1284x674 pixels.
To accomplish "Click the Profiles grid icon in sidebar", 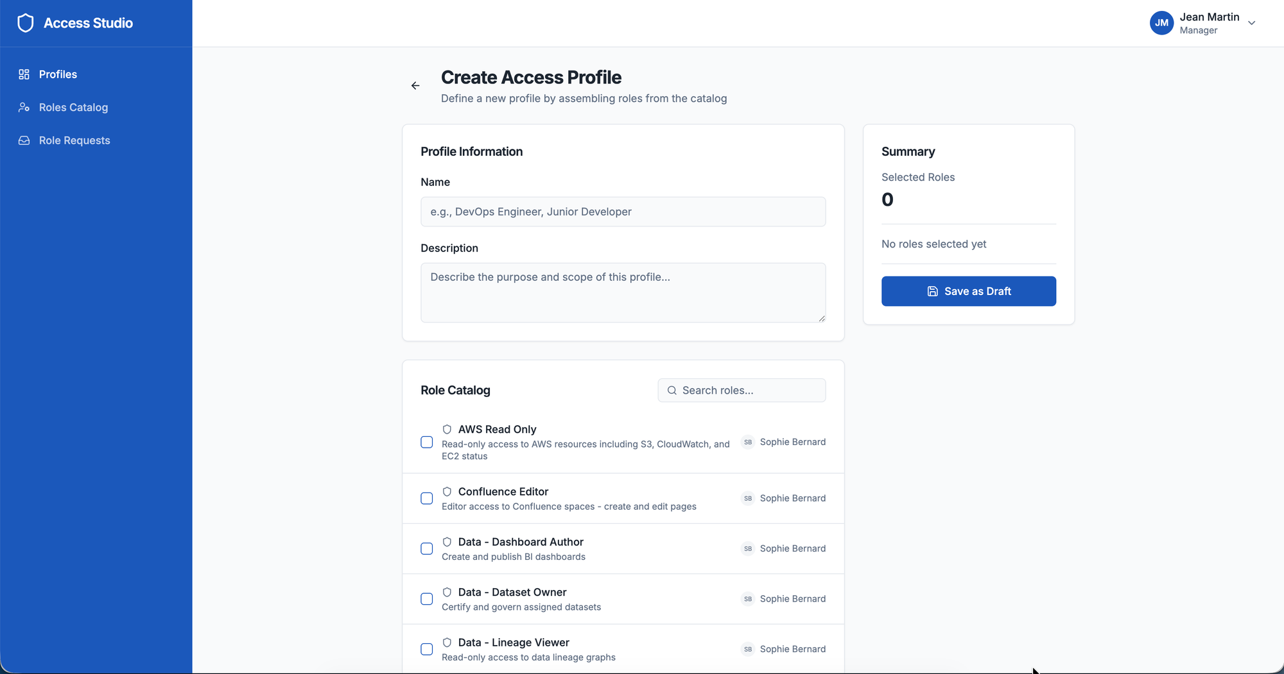I will tap(24, 74).
